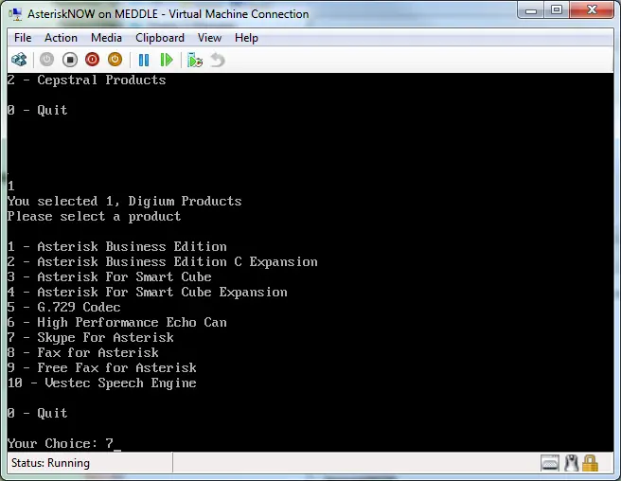Click the padlock security status icon

click(590, 463)
